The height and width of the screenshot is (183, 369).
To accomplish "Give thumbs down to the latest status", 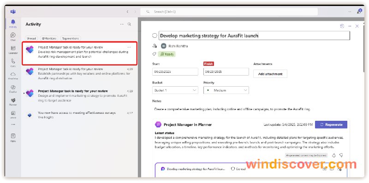I will pos(341,155).
